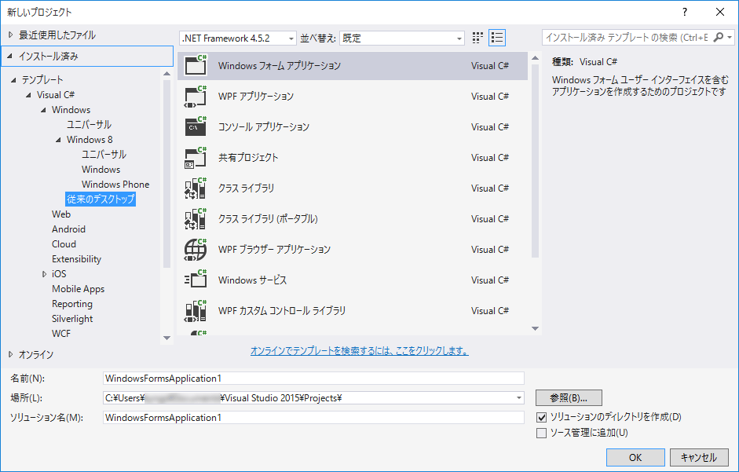The width and height of the screenshot is (739, 472).
Task: Switch to small icons view
Action: pos(478,38)
